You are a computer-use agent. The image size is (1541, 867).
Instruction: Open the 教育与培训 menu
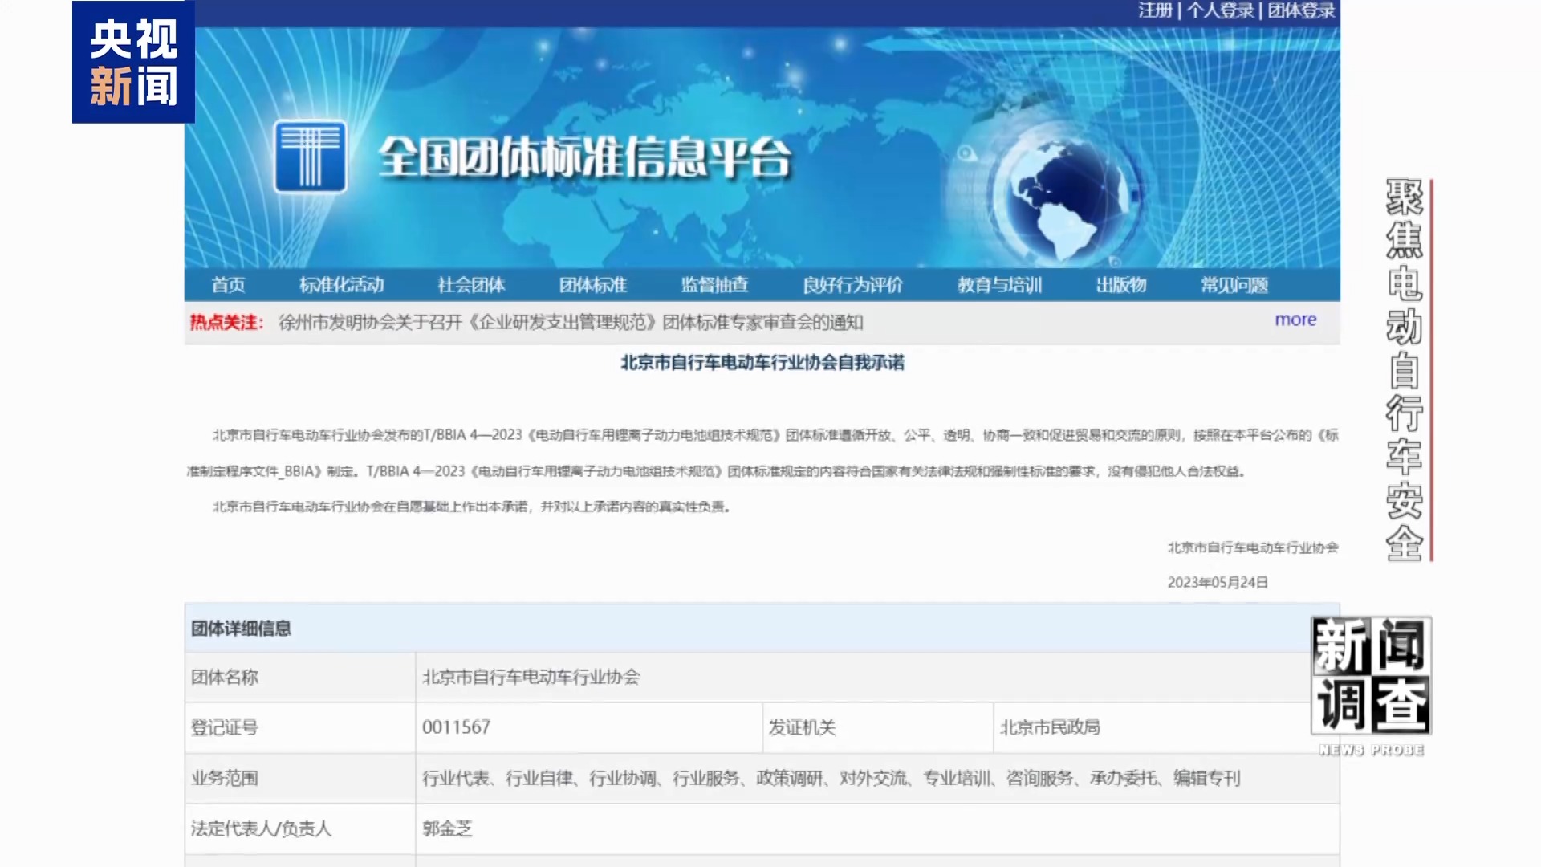click(999, 285)
